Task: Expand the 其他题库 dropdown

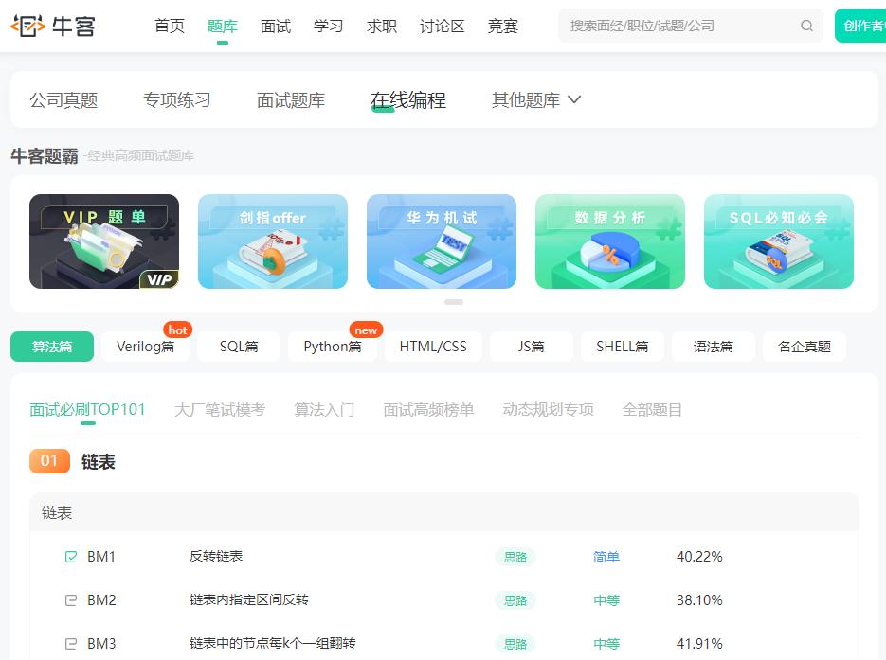Action: 536,99
